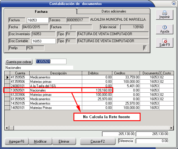Click the Modificar button

40,141
